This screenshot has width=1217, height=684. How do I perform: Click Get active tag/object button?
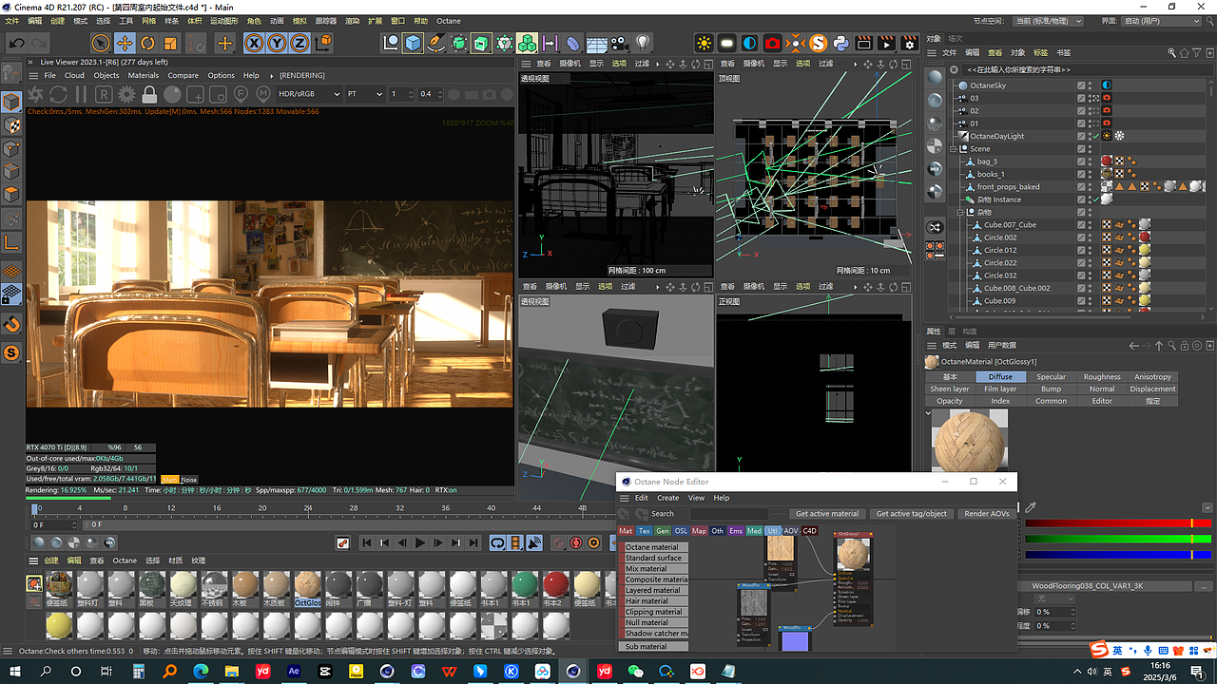(x=912, y=514)
